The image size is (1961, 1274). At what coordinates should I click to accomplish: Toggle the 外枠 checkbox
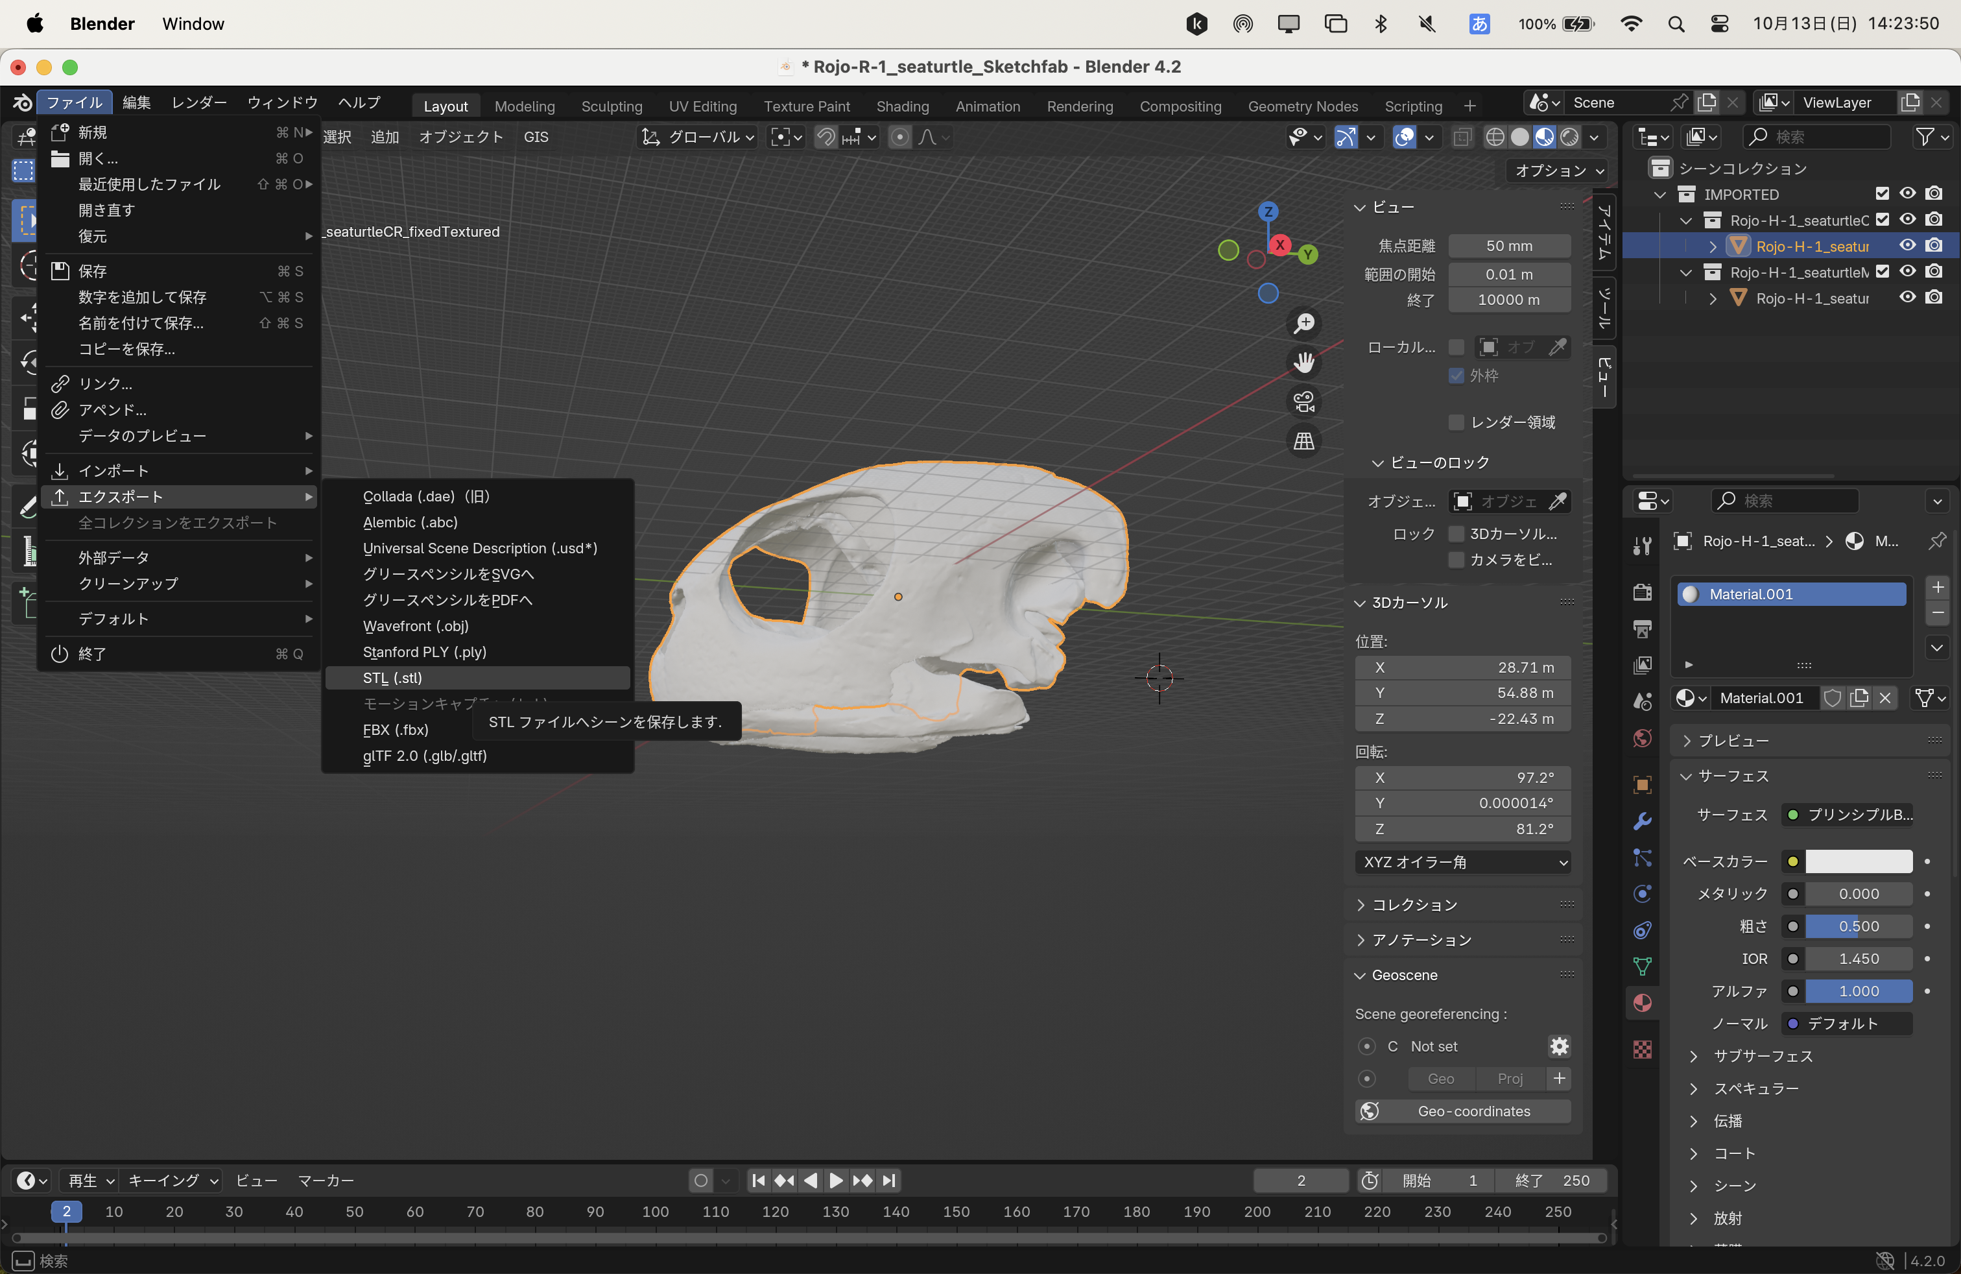(x=1456, y=376)
